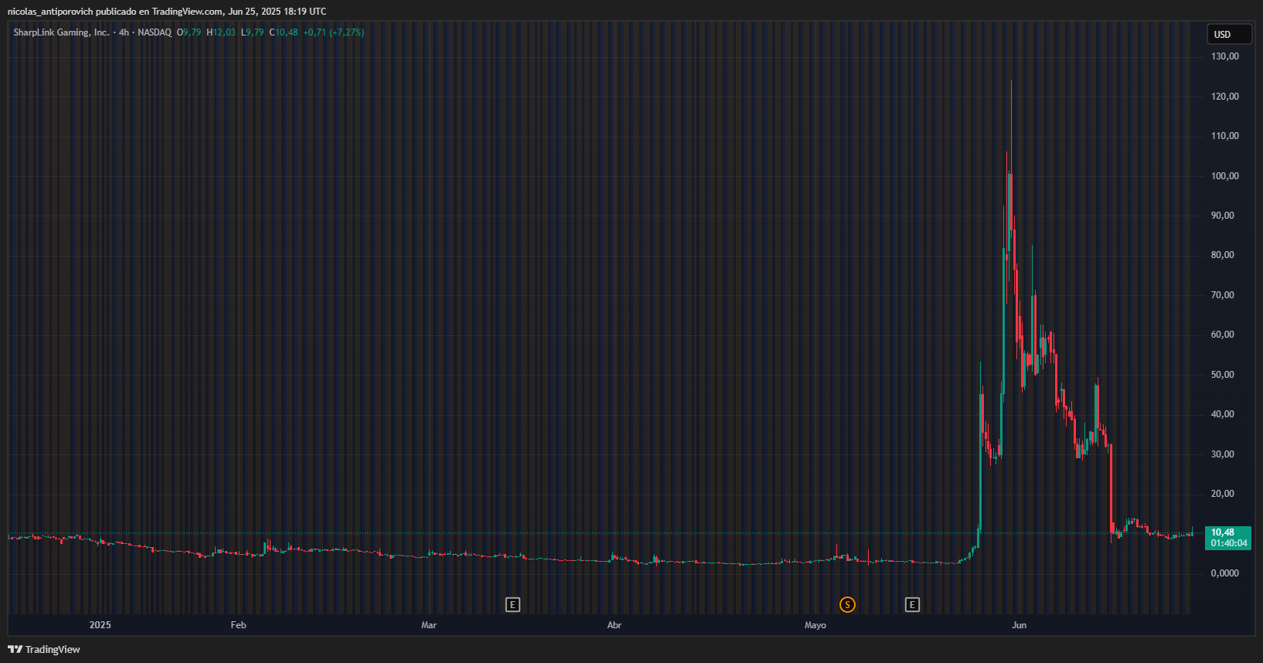Click the C10,48 close value in header

point(284,32)
